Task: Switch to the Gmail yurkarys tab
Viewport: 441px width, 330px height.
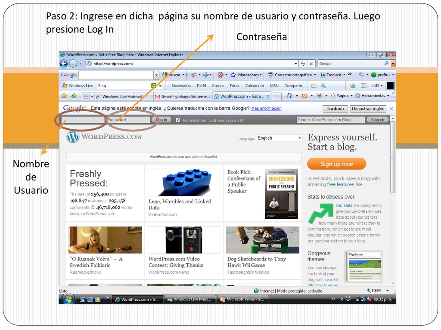Action: pos(182,97)
